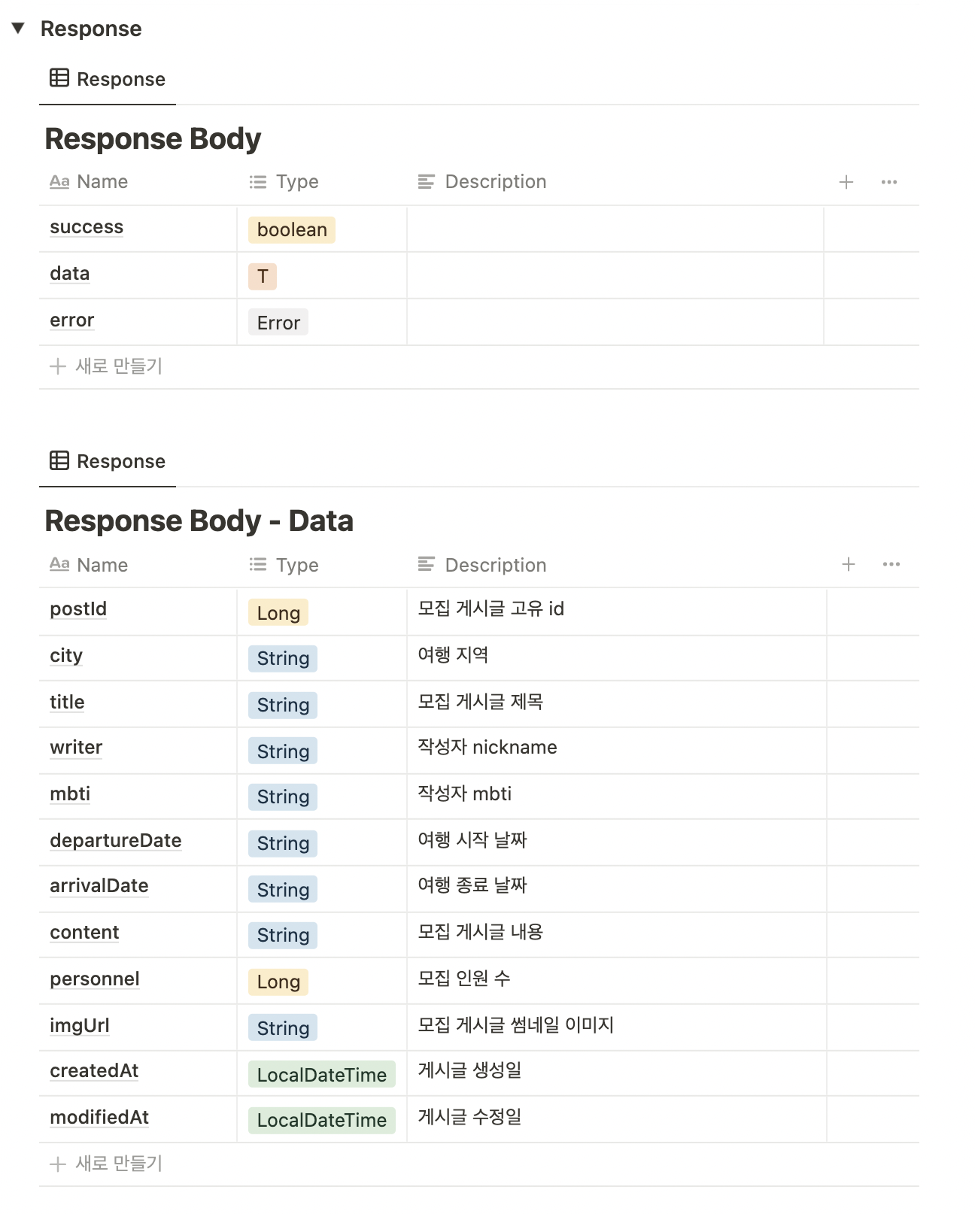Open Response Body - Data table options menu

(x=891, y=564)
